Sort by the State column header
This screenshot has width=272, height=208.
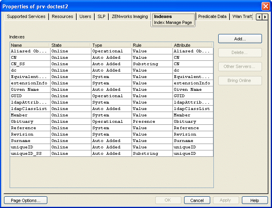coord(70,45)
